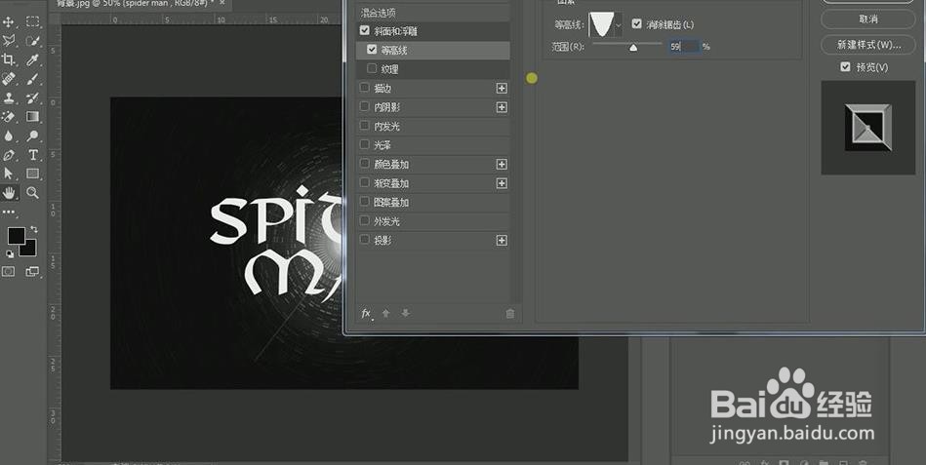Select the Hand tool
The width and height of the screenshot is (926, 465).
point(9,192)
